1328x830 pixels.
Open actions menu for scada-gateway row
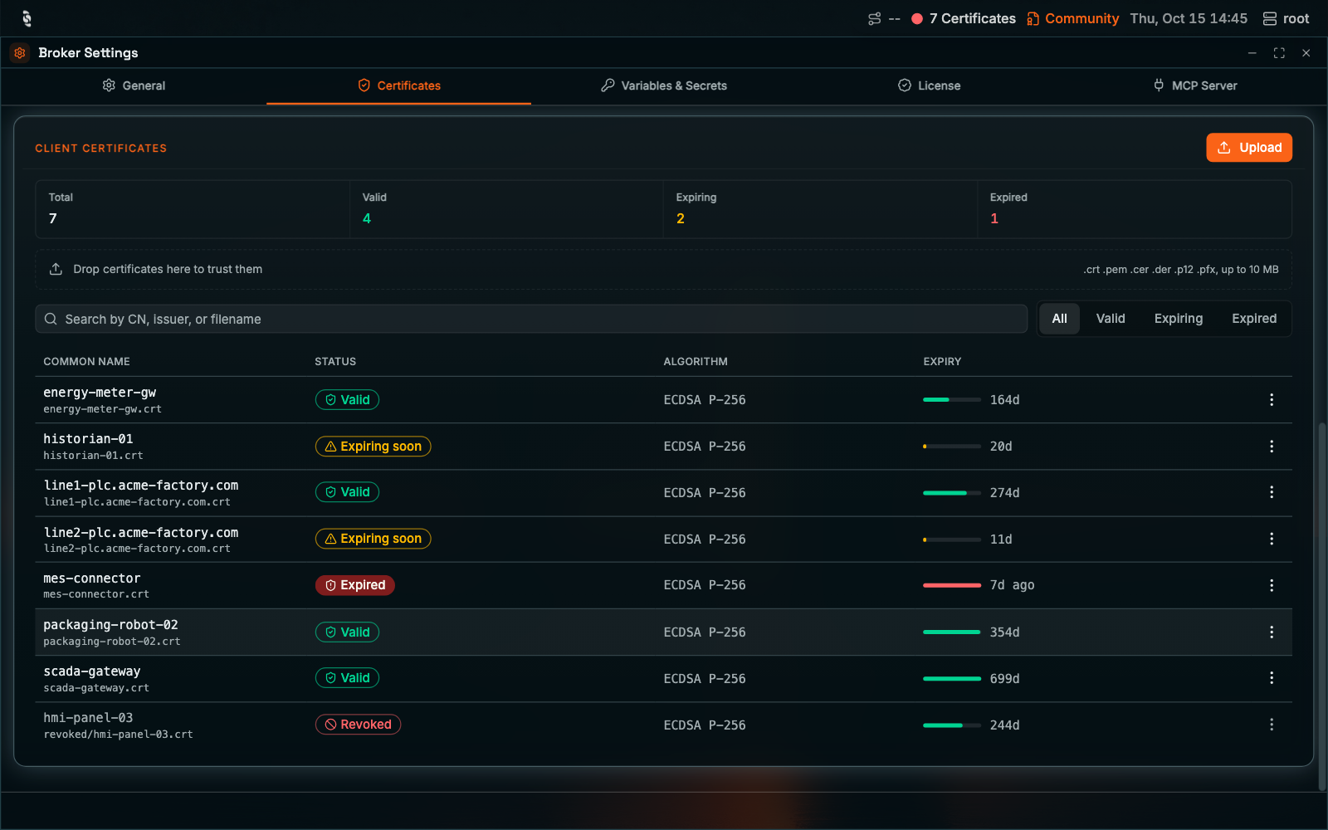[1271, 678]
